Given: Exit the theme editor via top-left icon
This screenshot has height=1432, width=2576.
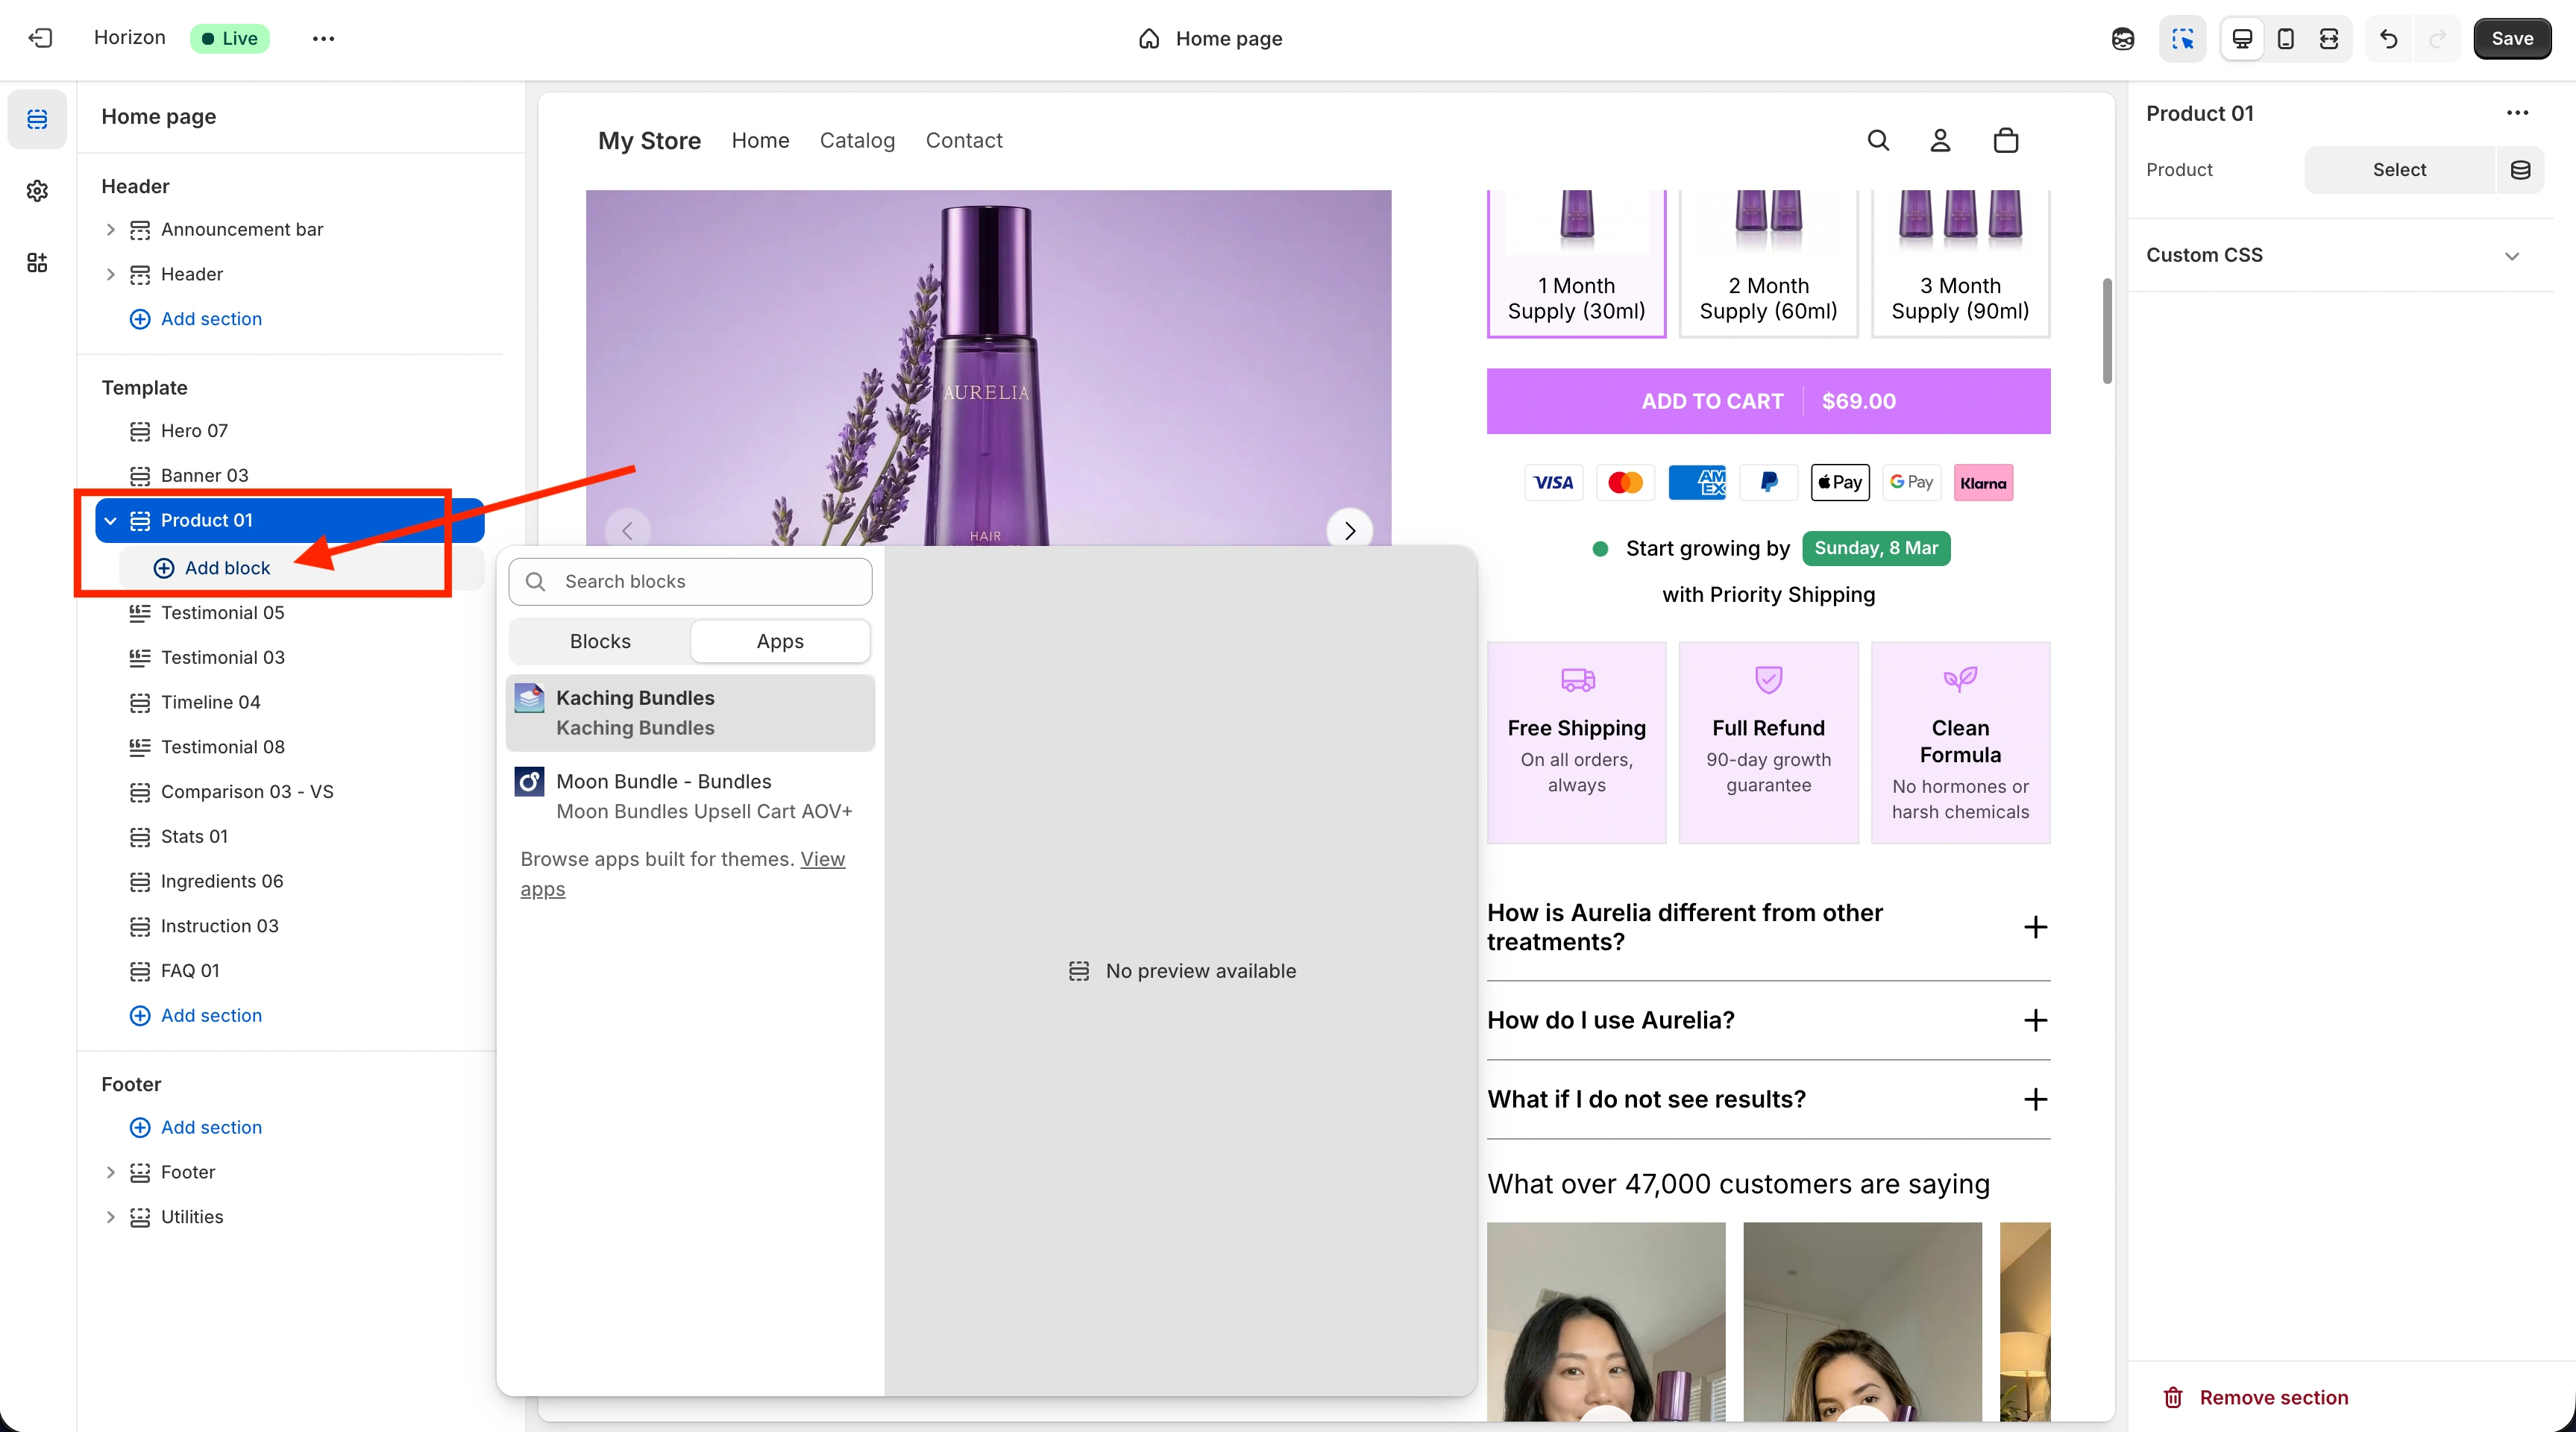Looking at the screenshot, I should click(40, 39).
